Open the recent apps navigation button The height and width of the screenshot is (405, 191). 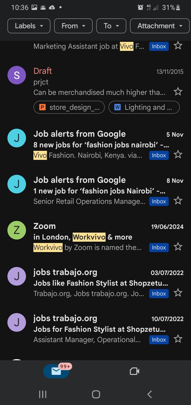tap(43, 394)
